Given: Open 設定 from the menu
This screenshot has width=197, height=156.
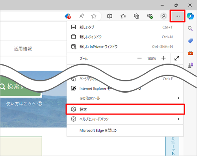Looking at the screenshot, I should click(125, 109).
